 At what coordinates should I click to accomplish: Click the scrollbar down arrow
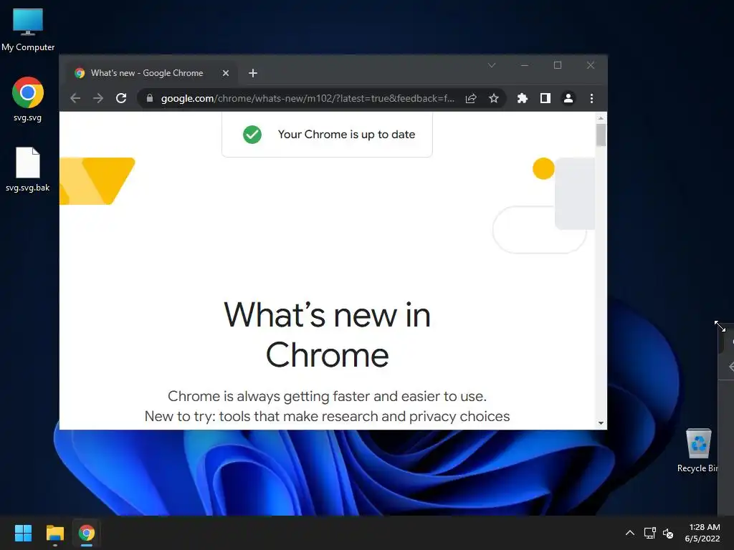pos(601,423)
